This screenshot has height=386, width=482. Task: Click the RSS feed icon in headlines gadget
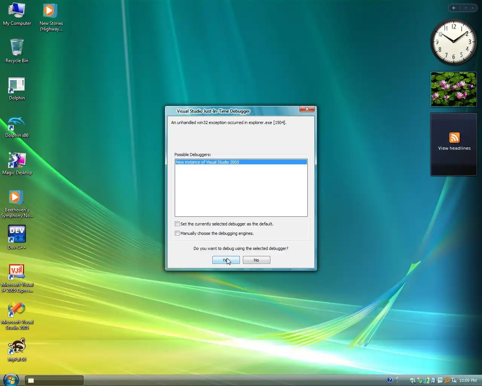tap(454, 138)
